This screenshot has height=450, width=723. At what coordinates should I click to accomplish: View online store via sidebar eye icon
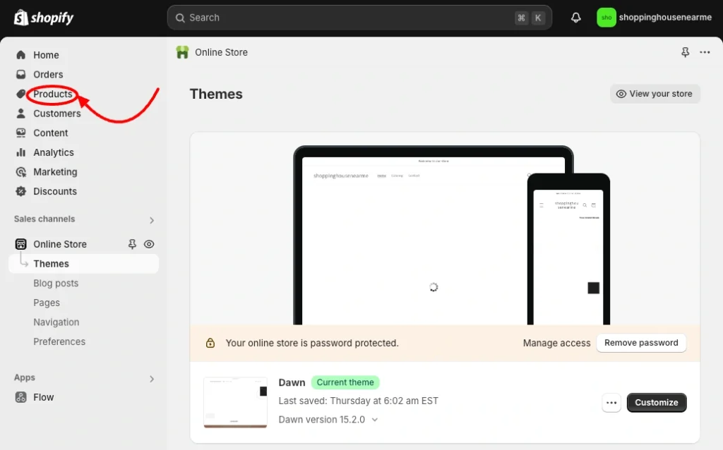click(x=149, y=244)
